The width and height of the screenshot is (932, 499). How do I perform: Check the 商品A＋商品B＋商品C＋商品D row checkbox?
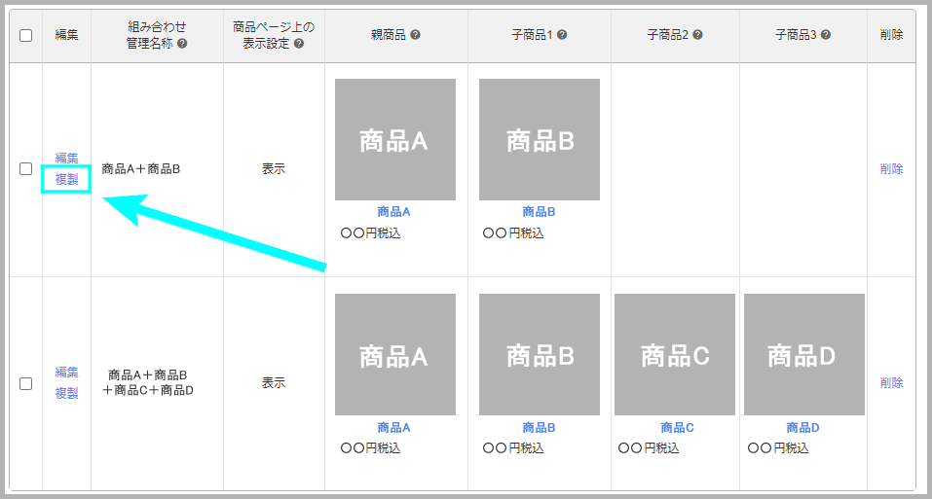(x=25, y=383)
